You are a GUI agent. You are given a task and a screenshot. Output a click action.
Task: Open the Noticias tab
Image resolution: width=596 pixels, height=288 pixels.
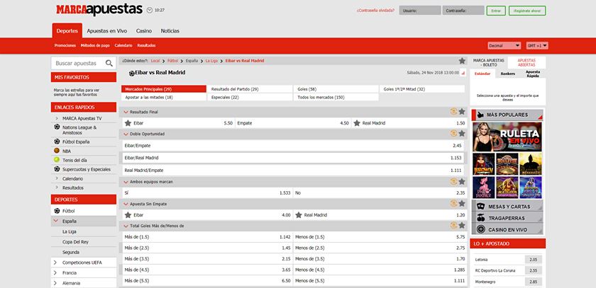(170, 30)
